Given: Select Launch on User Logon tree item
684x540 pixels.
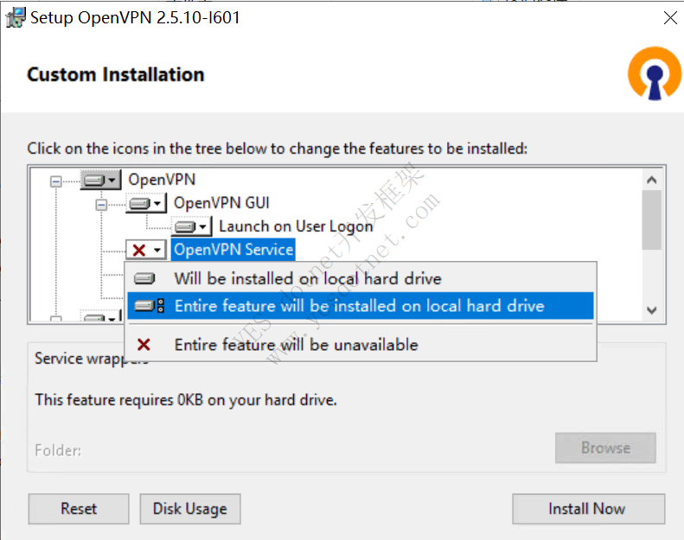Looking at the screenshot, I should [296, 226].
